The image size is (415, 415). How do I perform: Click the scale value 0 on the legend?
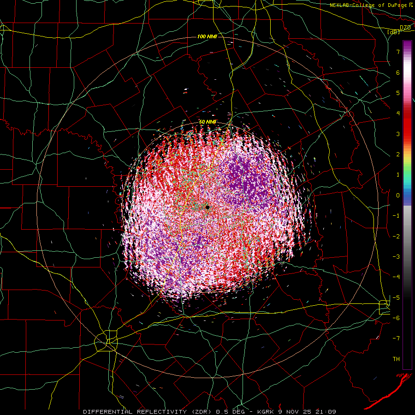(398, 196)
